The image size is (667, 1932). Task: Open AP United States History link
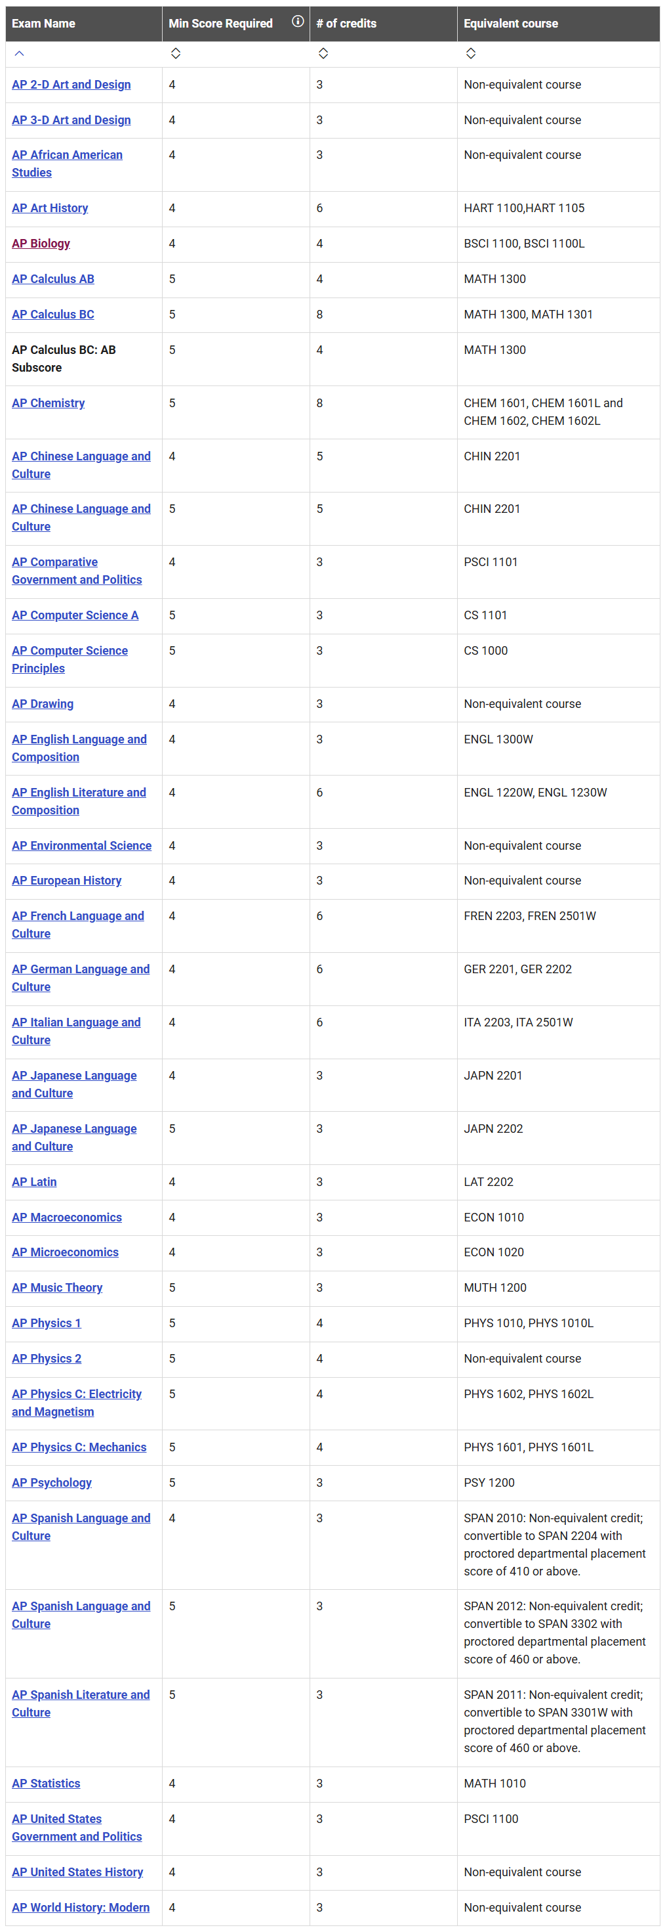pos(77,1872)
